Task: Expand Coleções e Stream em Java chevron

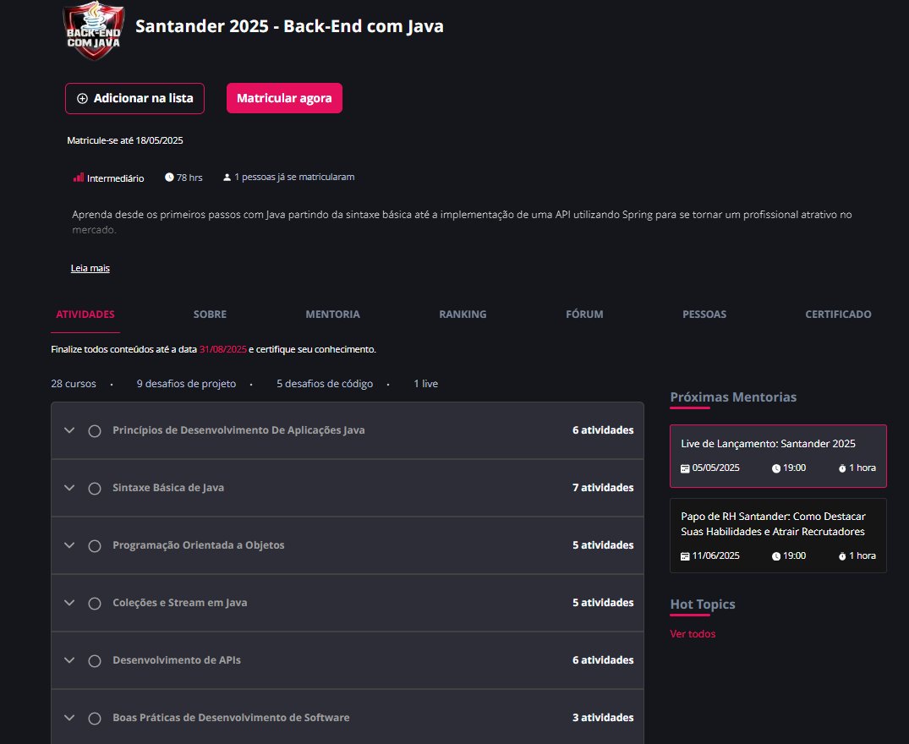Action: [69, 603]
